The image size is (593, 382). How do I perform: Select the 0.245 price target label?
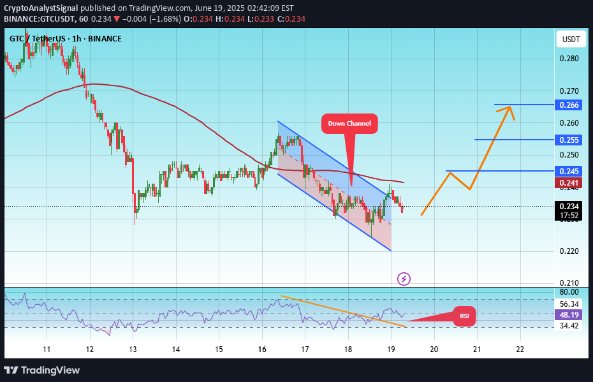click(x=569, y=171)
